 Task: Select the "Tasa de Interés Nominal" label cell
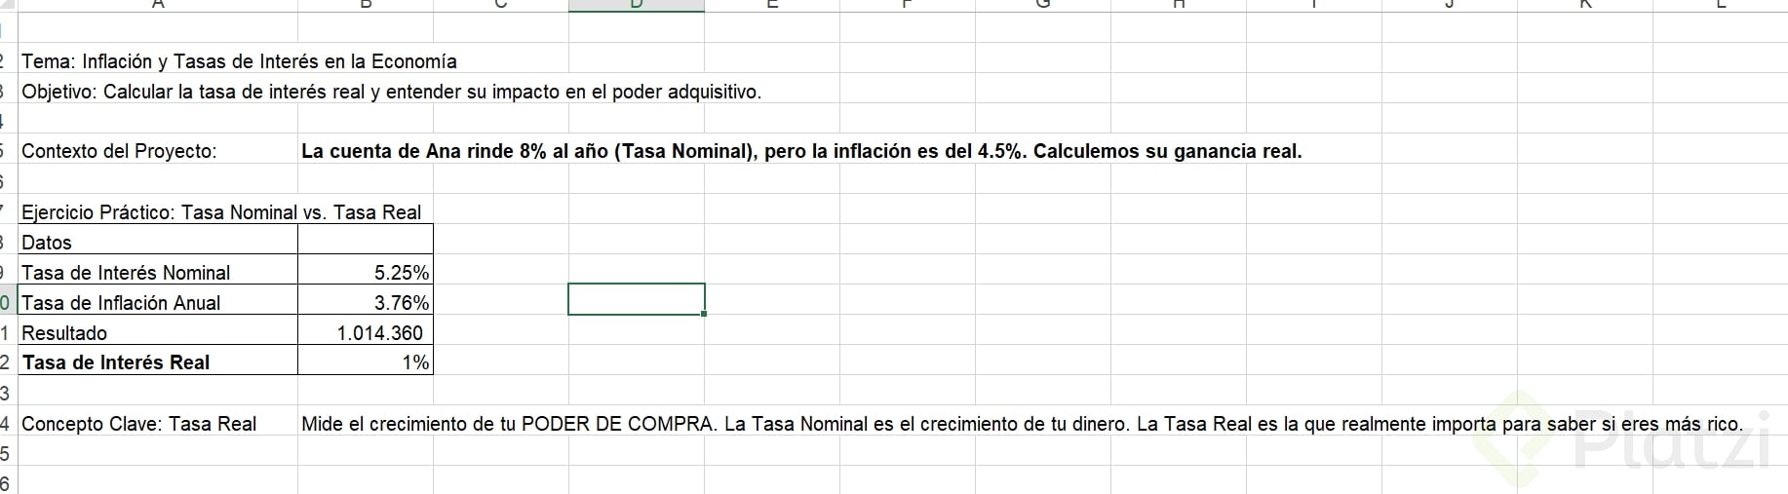coord(156,273)
